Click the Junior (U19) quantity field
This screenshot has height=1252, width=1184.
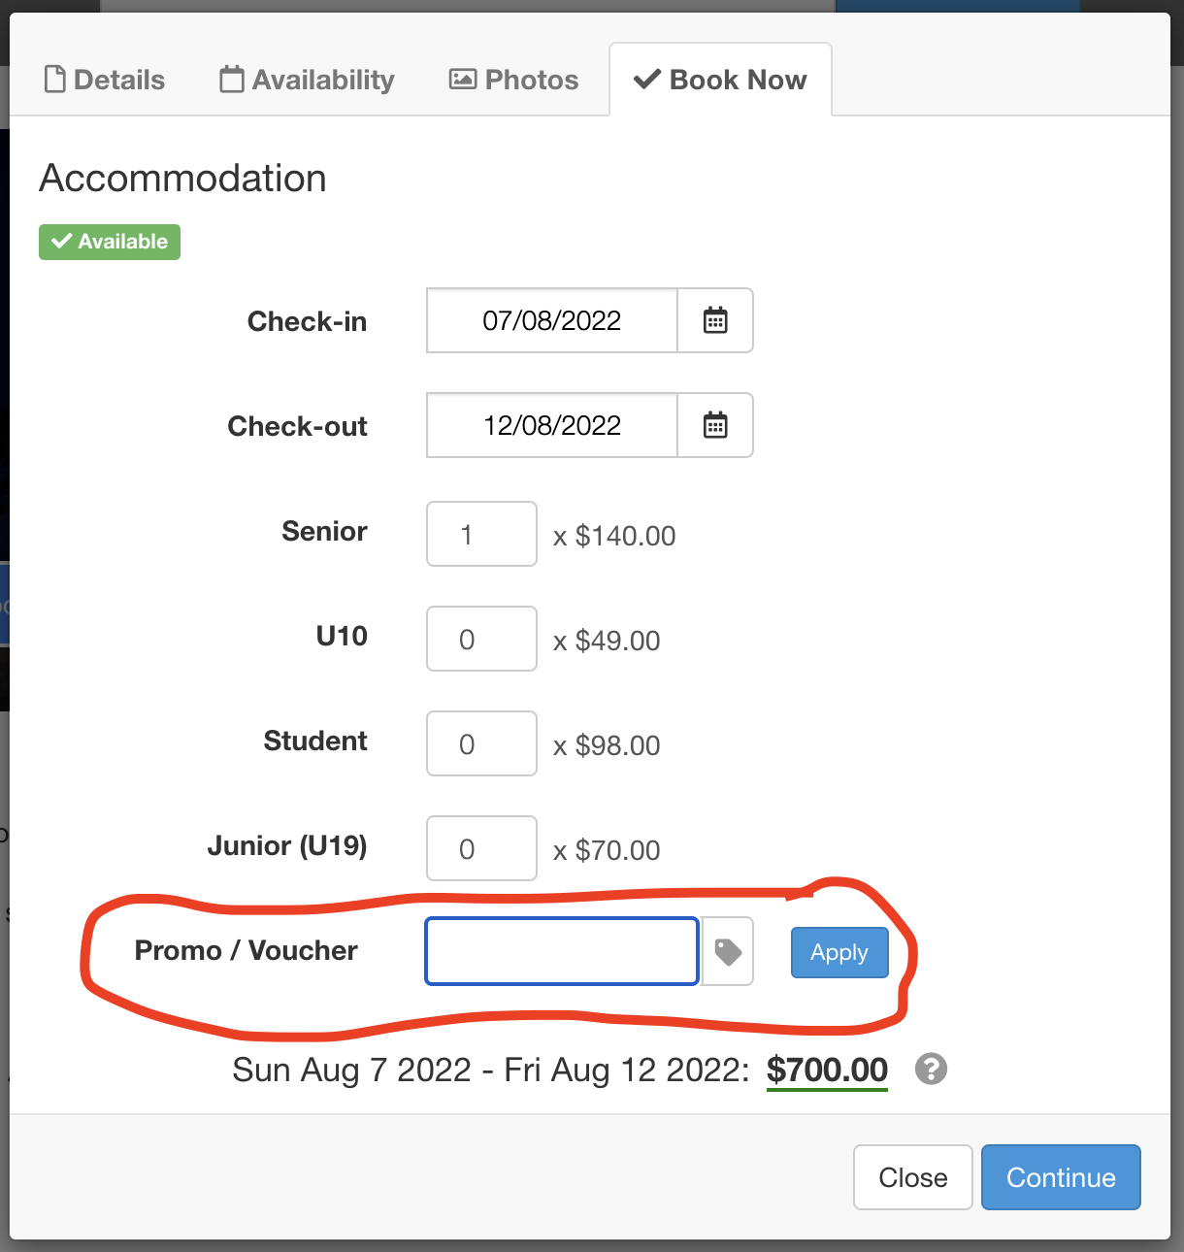pos(481,848)
